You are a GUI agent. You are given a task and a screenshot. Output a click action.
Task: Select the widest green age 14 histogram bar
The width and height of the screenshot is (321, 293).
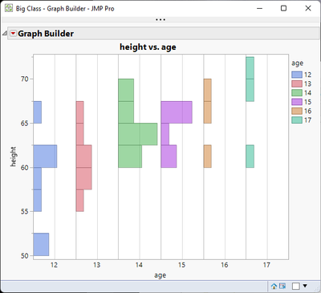point(138,134)
